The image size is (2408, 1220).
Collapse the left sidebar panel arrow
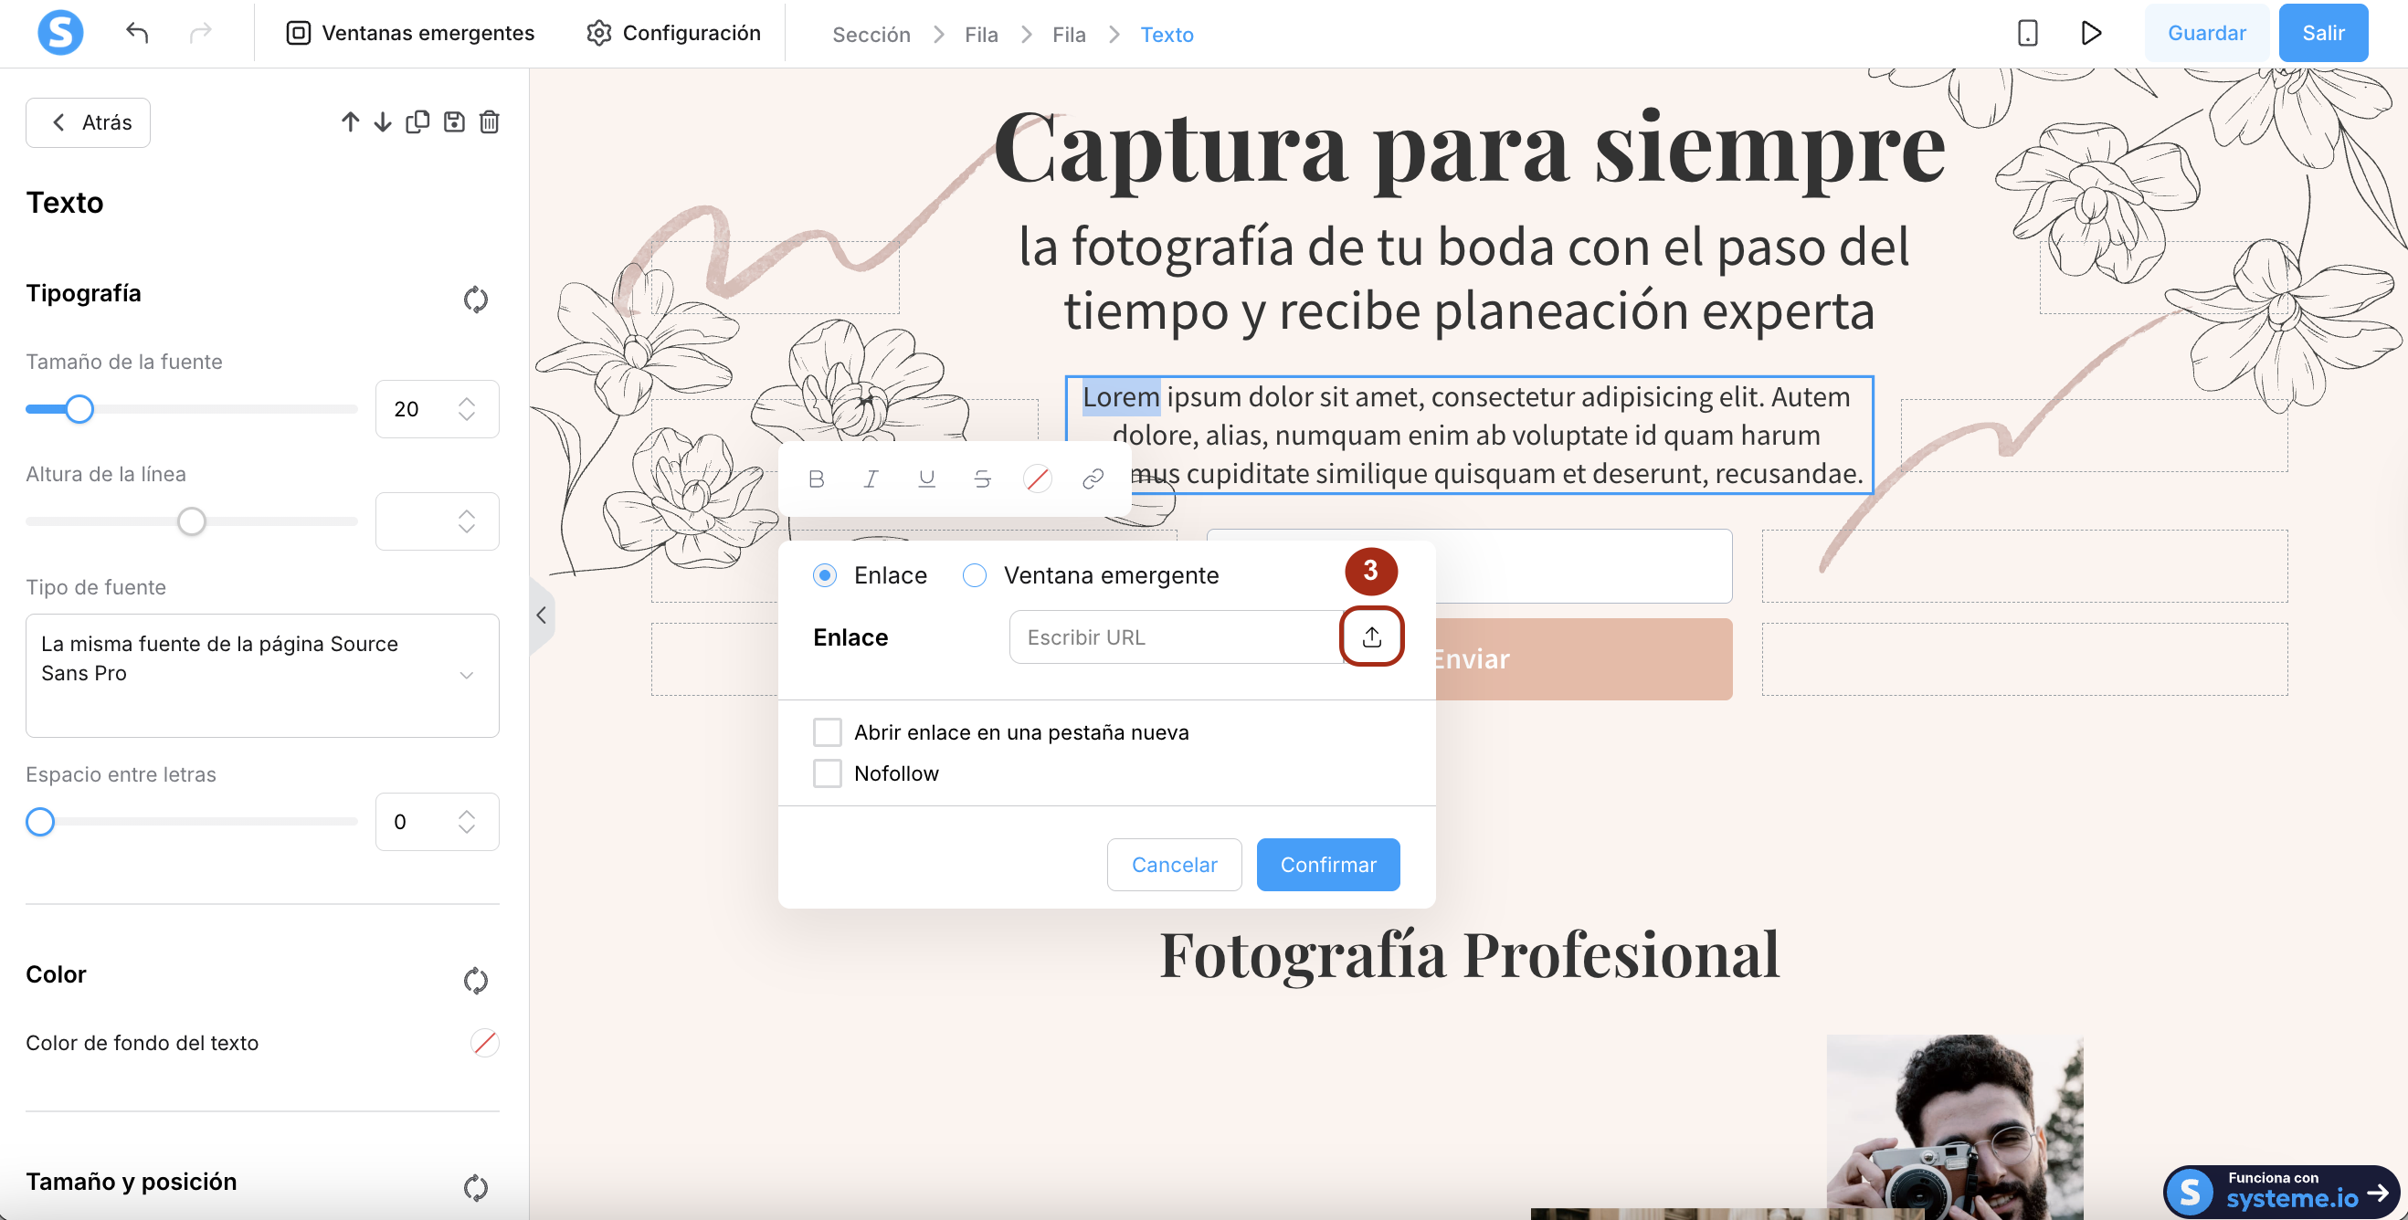[541, 615]
